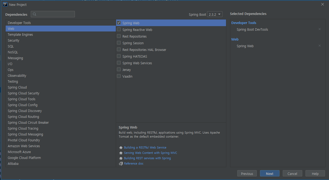Enable Rest Repositories HAL Browser checkbox
The height and width of the screenshot is (180, 329).
click(119, 50)
